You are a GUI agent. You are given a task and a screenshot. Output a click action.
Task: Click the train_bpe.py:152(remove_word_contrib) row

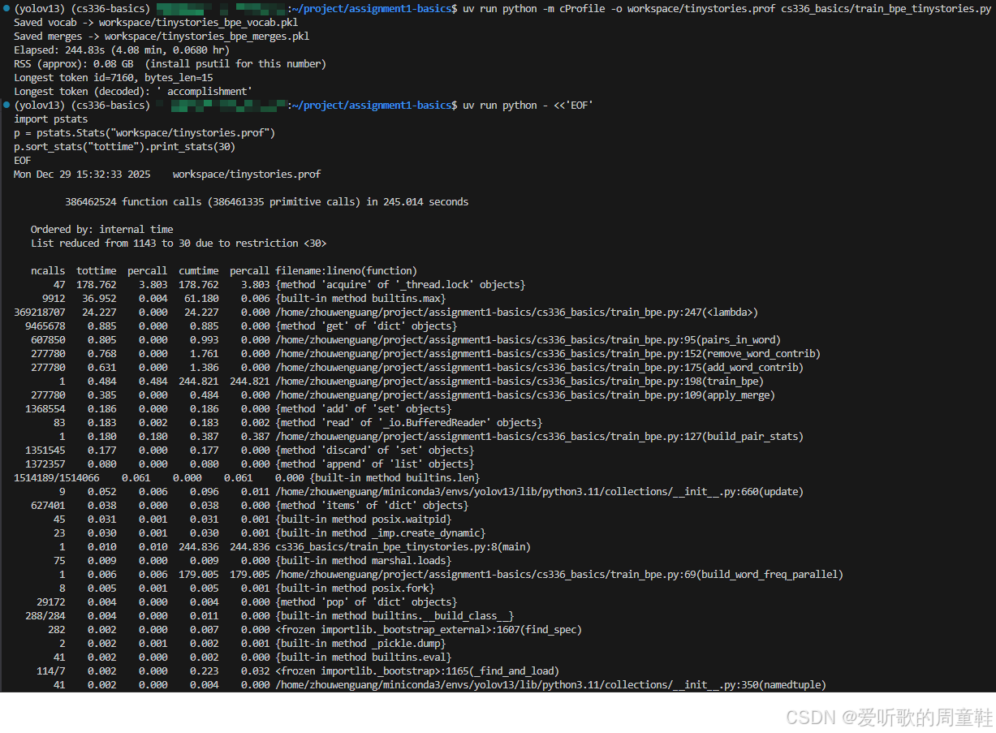pos(425,354)
